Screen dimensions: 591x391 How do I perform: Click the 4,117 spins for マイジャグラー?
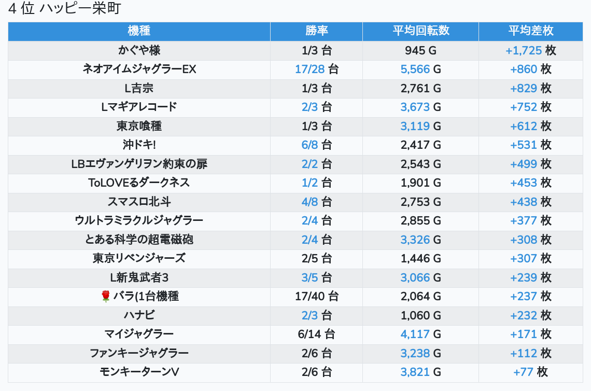(x=415, y=334)
